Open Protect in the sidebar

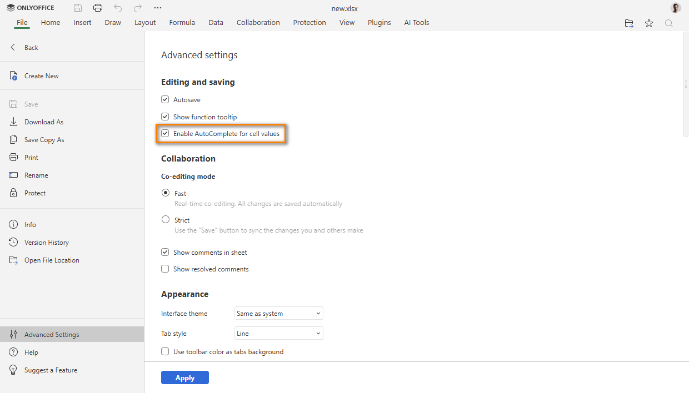pos(72,193)
